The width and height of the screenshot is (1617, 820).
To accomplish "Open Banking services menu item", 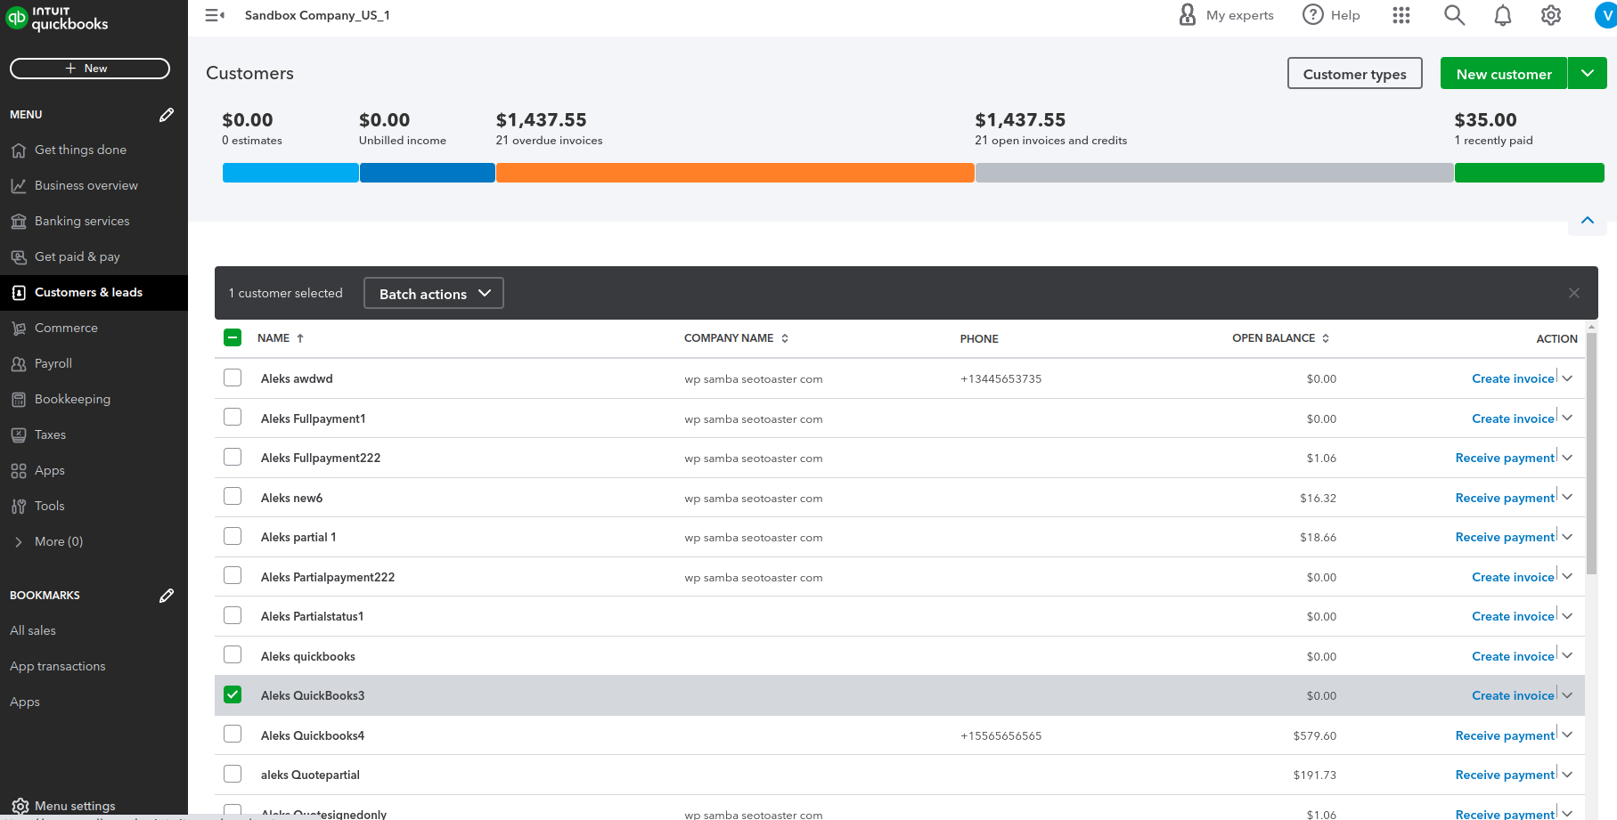I will pos(94,222).
